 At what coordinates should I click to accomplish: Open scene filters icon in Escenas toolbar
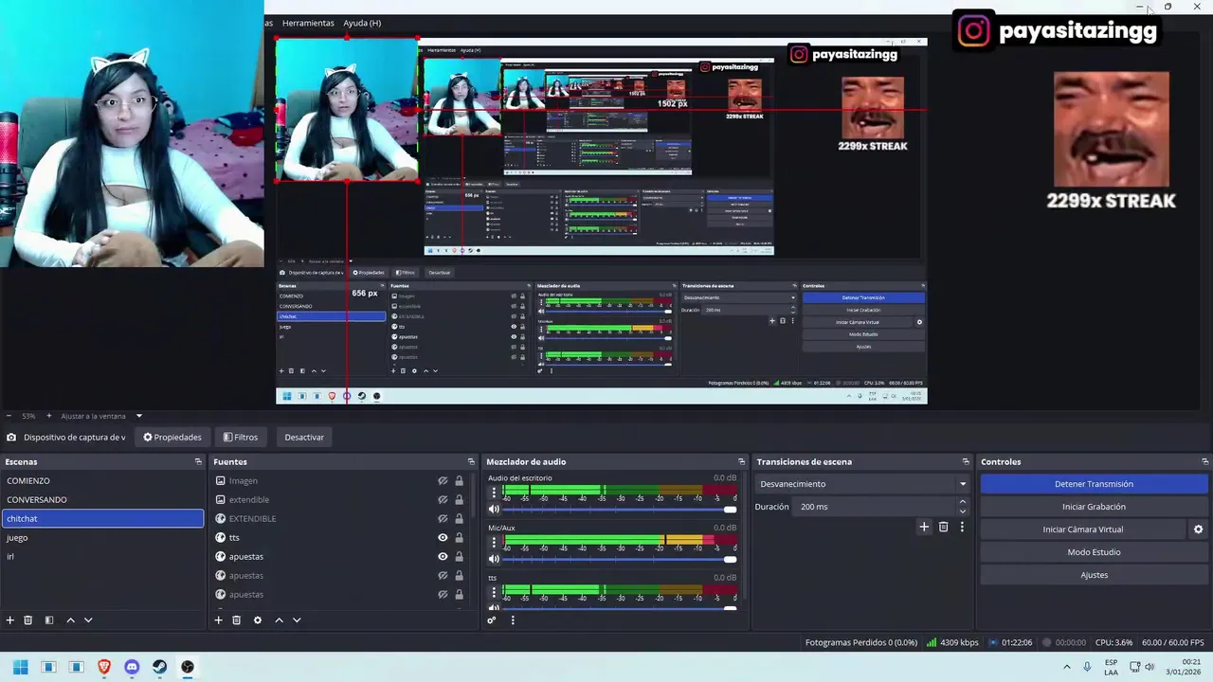click(49, 620)
